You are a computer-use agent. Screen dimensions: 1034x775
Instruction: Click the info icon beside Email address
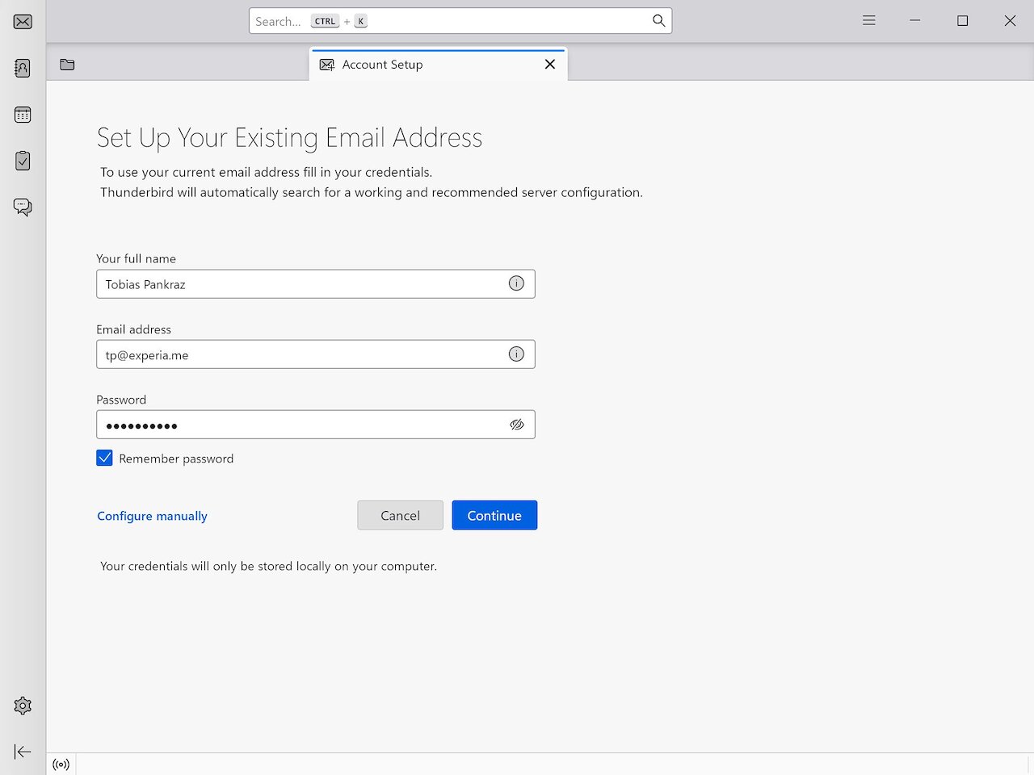tap(516, 354)
